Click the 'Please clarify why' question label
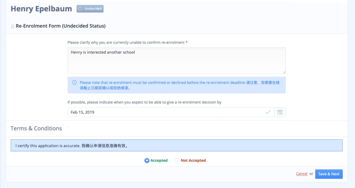 tap(126, 43)
